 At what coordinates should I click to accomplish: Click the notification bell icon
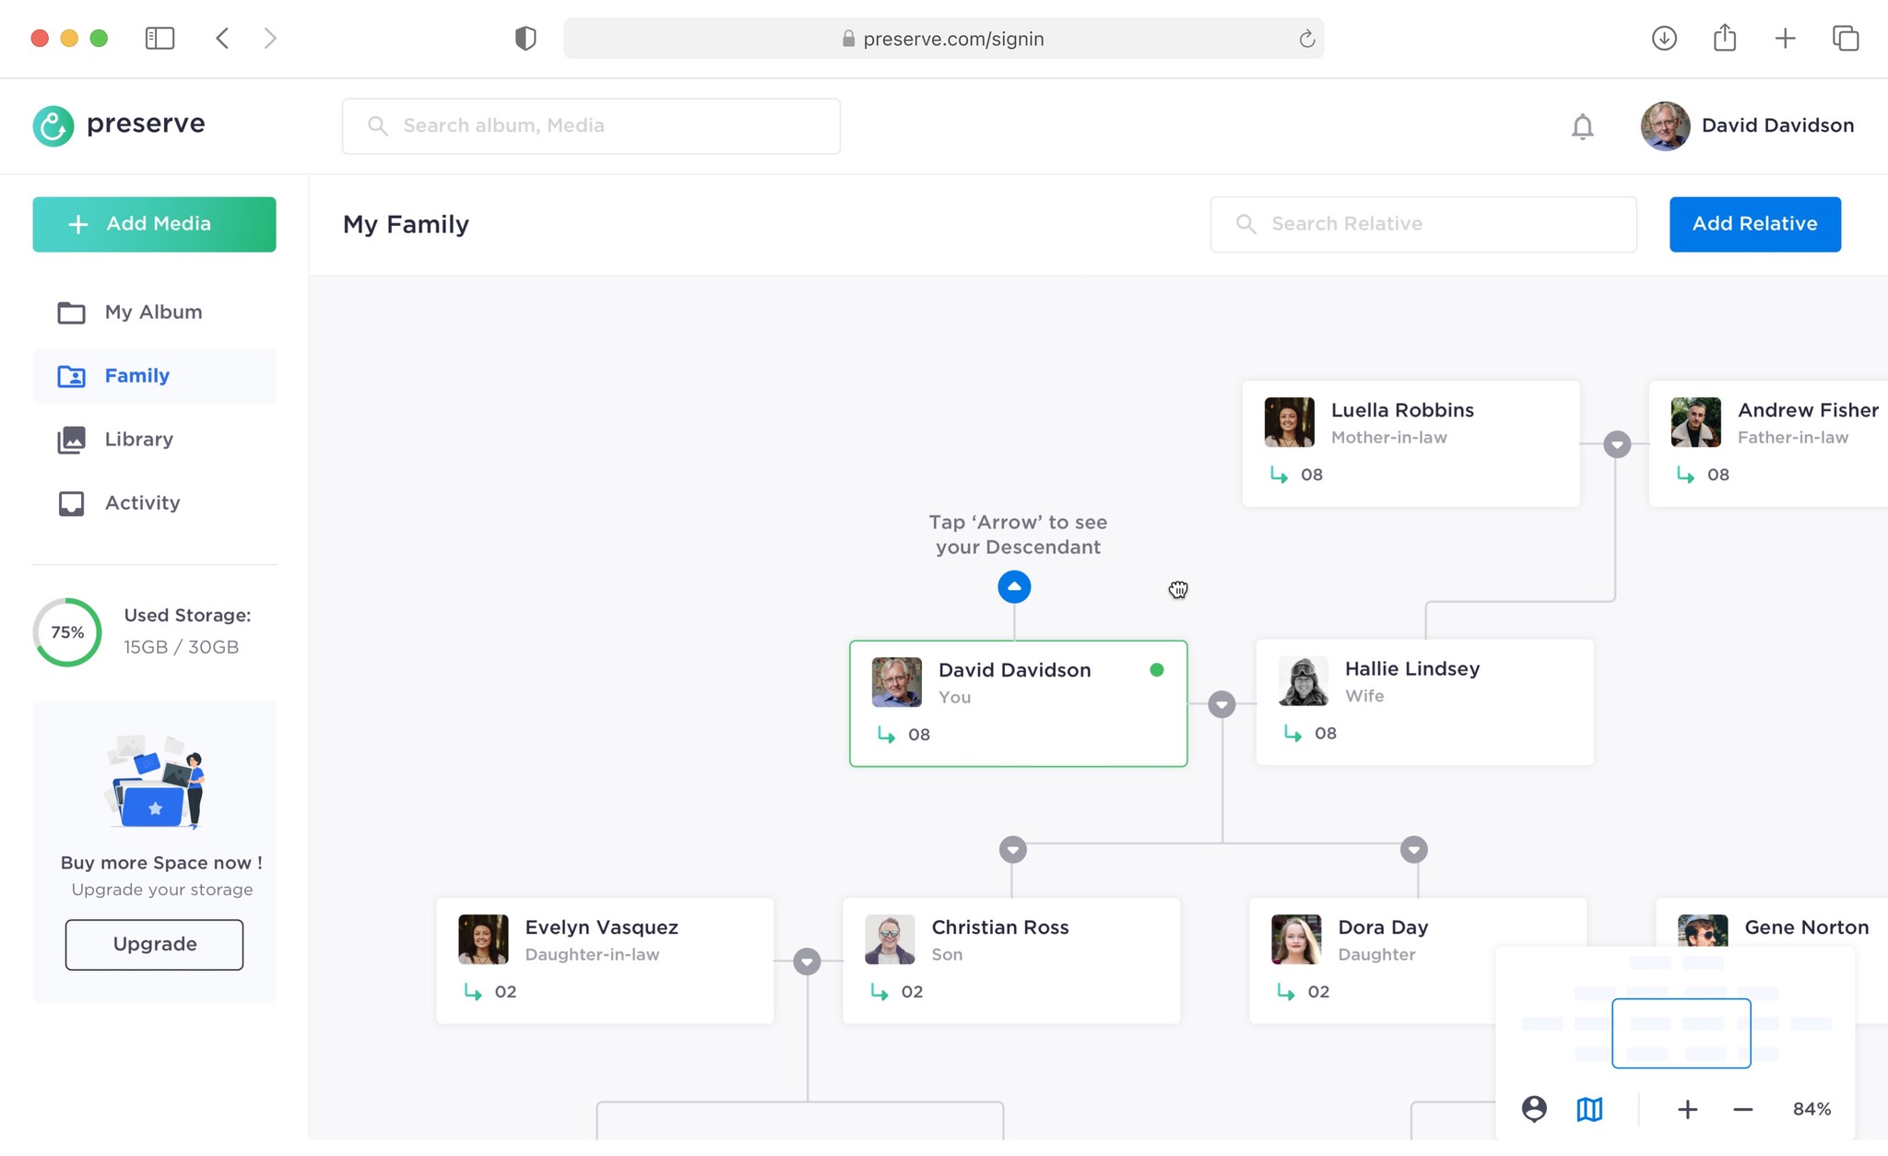tap(1582, 126)
